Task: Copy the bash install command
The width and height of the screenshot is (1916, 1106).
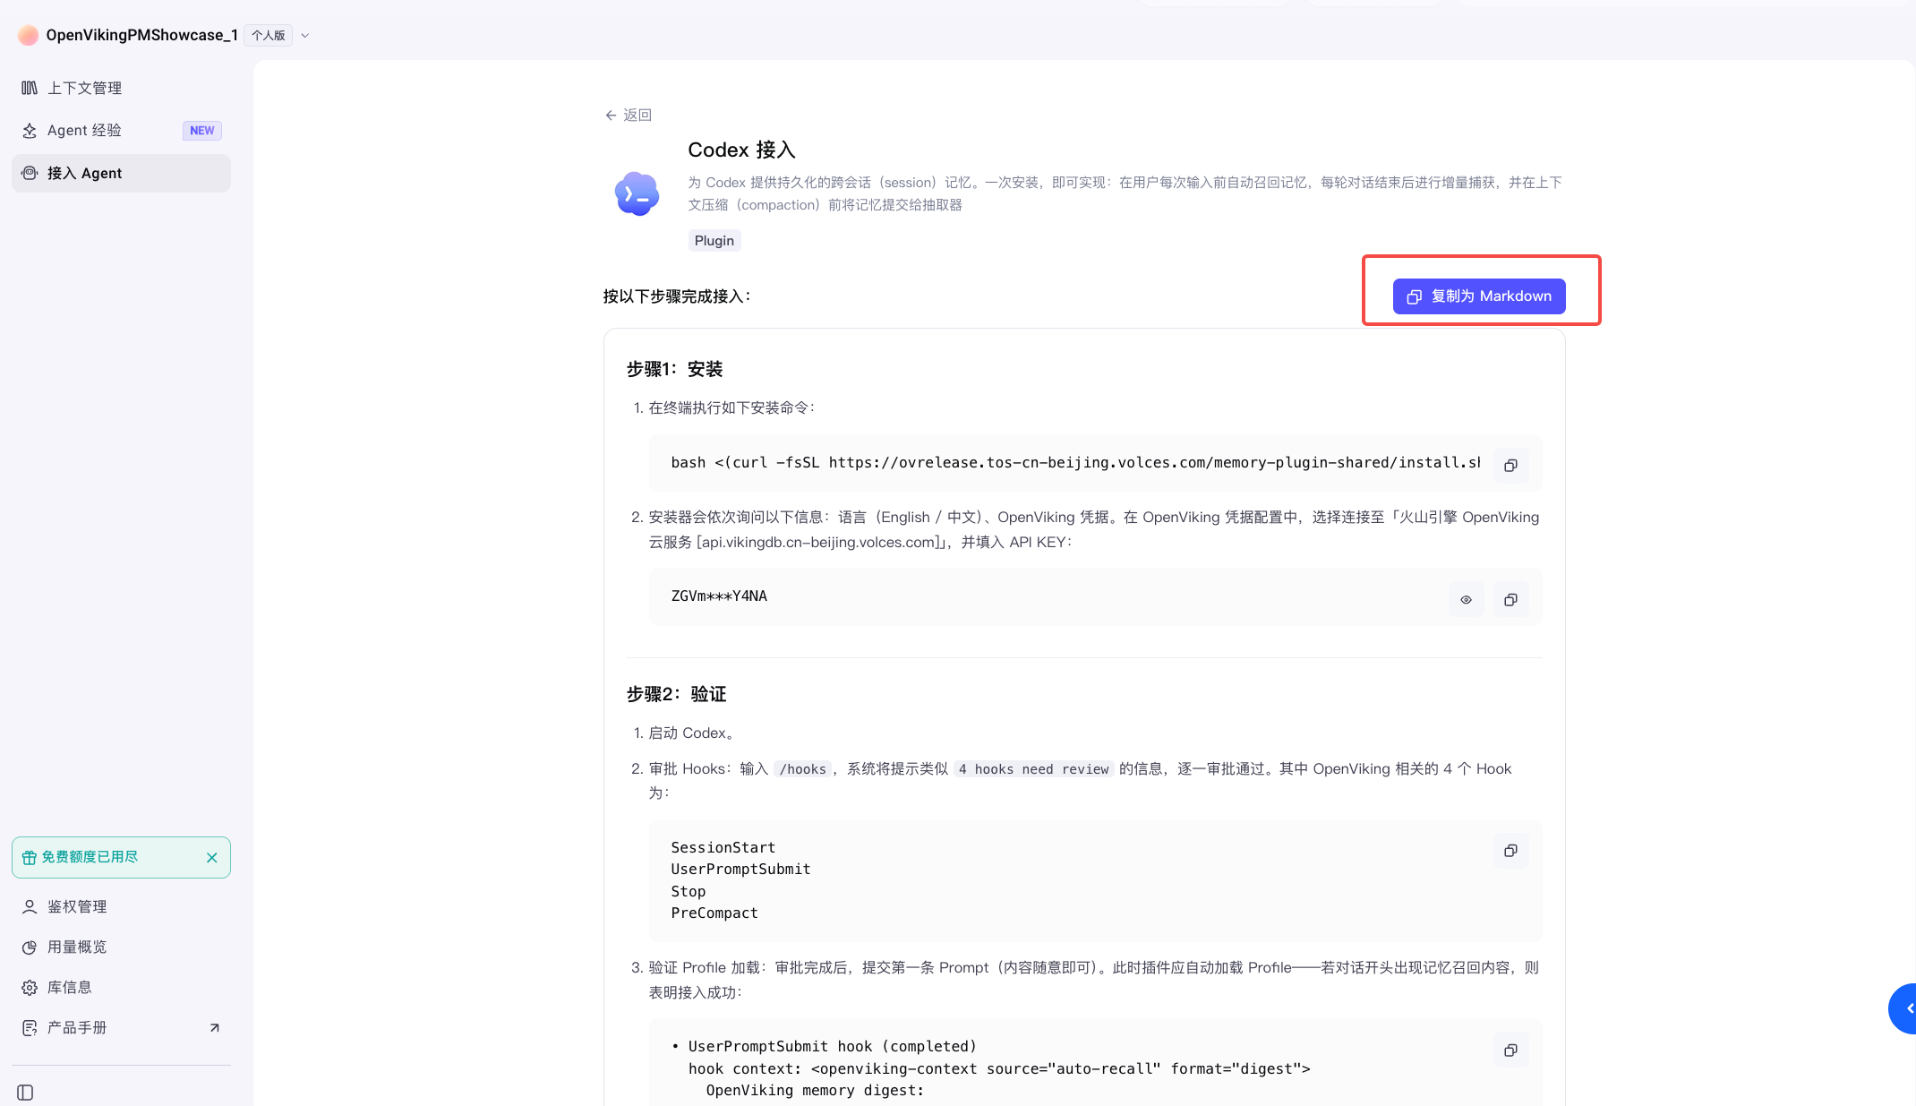Action: pyautogui.click(x=1510, y=465)
